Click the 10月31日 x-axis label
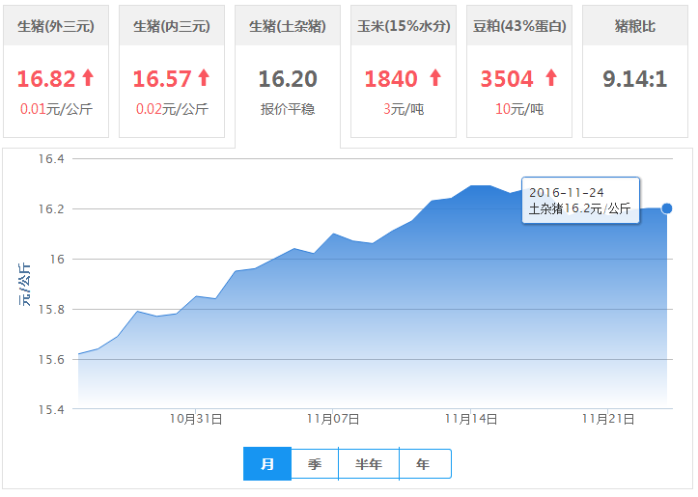Viewport: 698px width, 497px height. click(197, 419)
